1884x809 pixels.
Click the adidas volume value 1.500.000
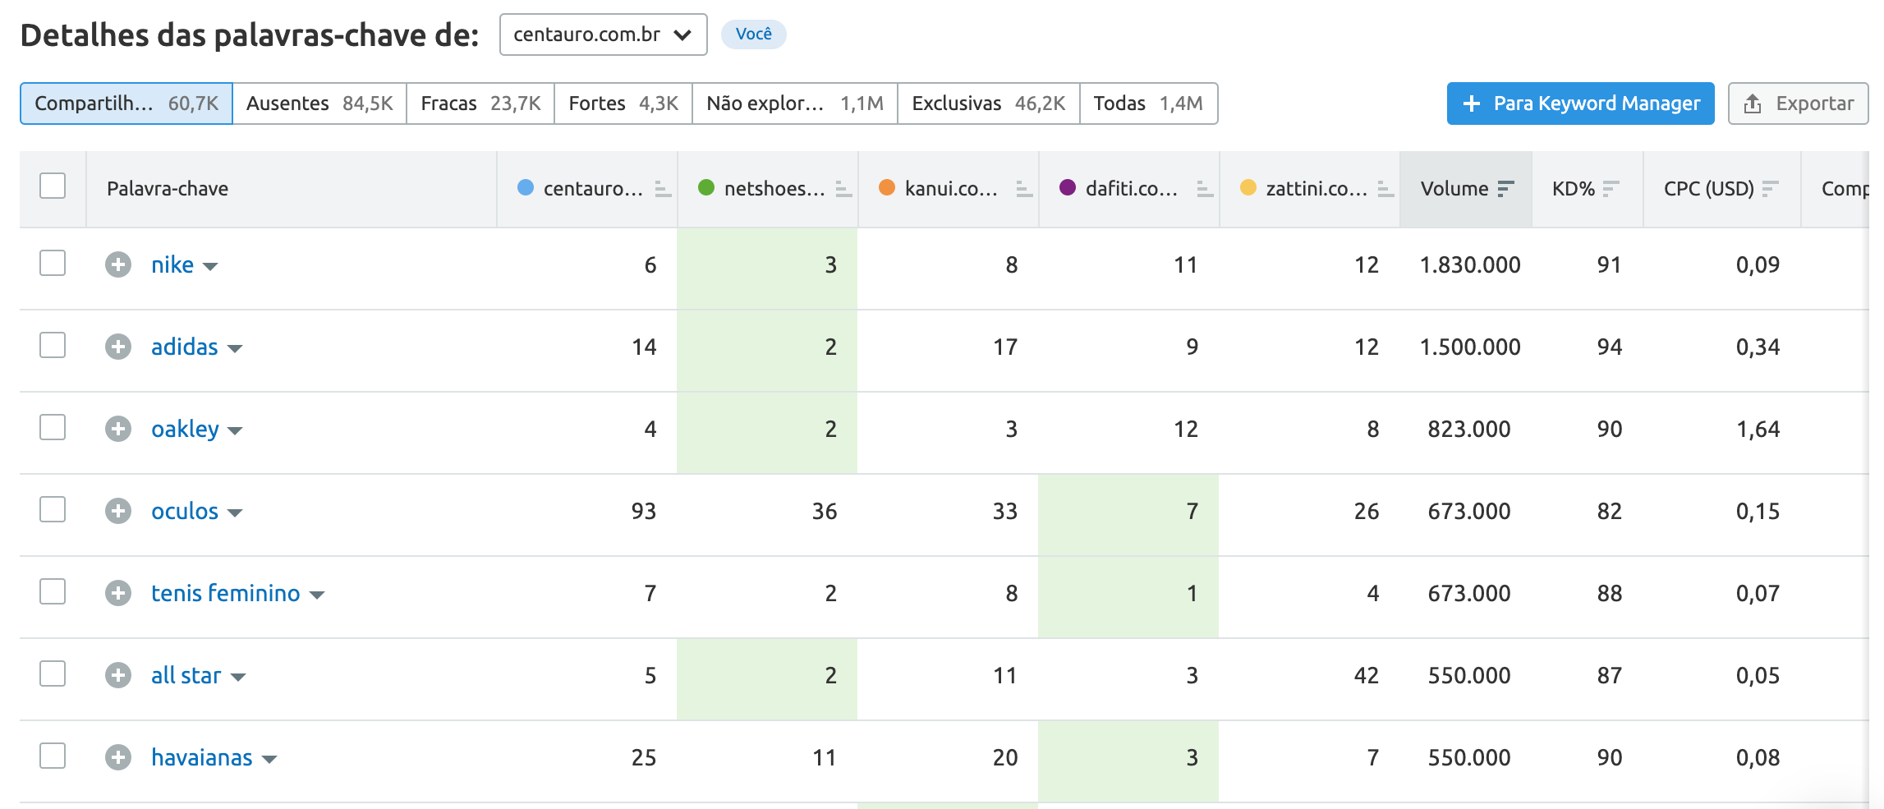(x=1470, y=347)
